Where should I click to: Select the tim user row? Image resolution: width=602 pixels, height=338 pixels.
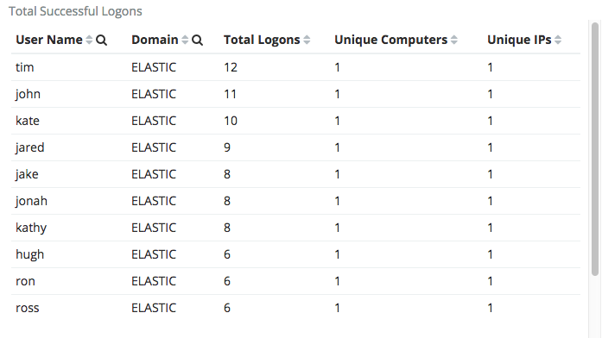[295, 67]
